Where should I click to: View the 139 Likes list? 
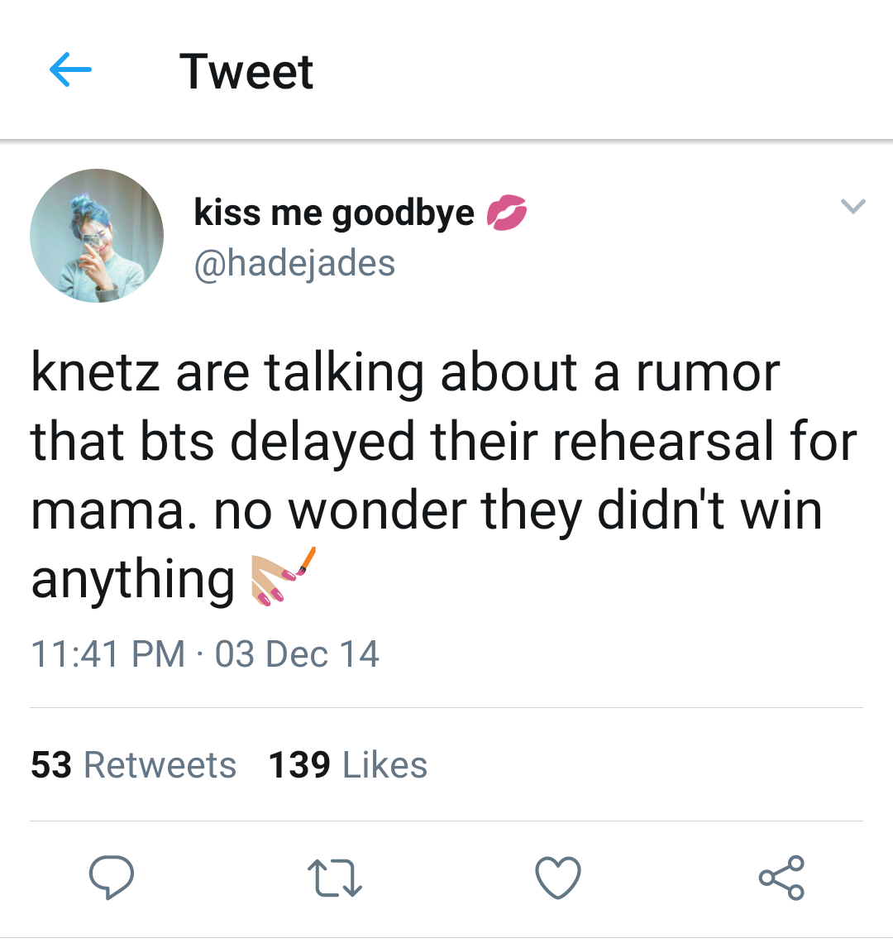[347, 764]
